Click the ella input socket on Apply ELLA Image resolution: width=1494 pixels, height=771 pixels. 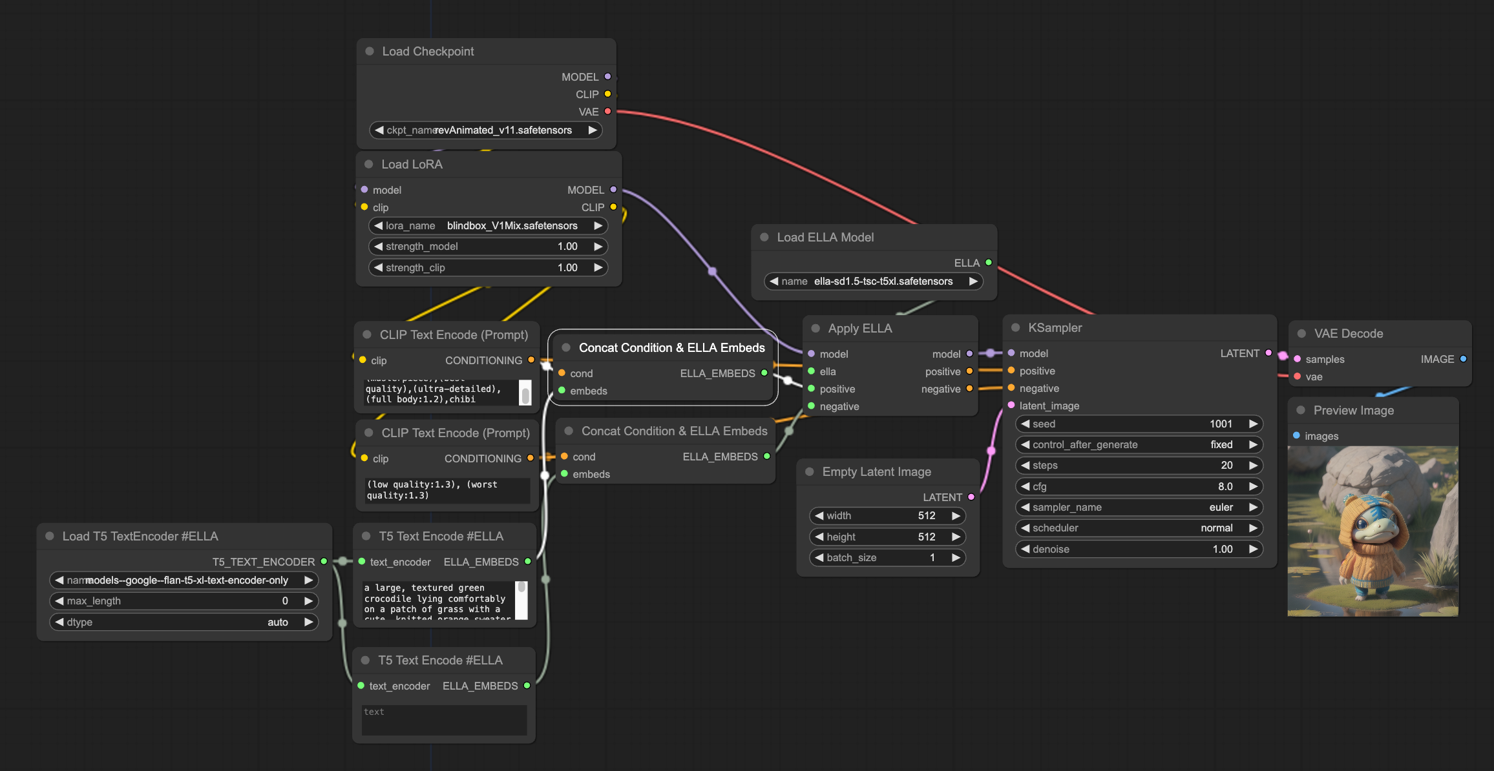coord(812,371)
